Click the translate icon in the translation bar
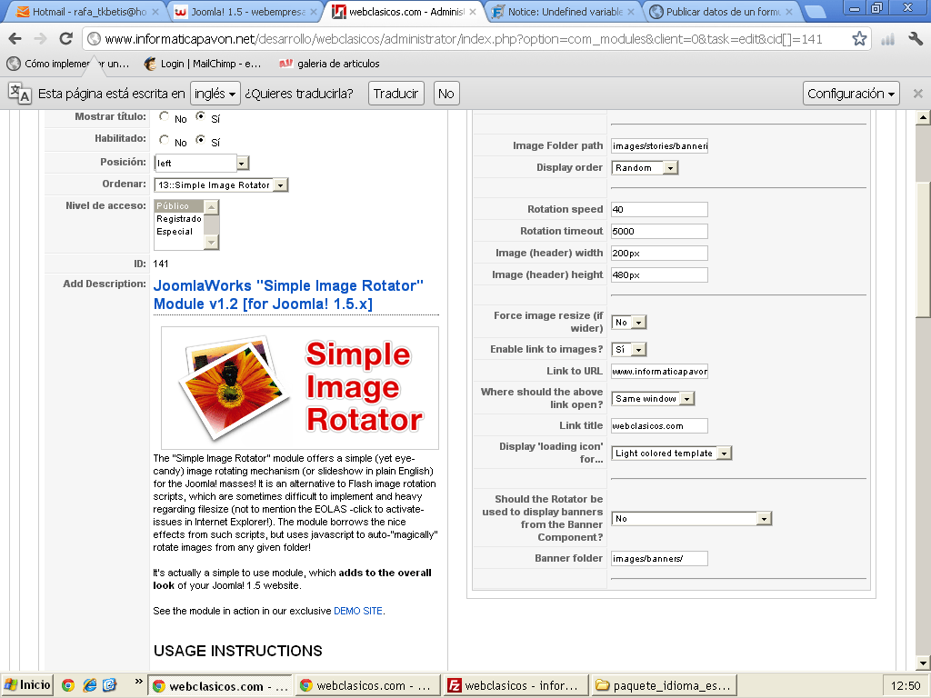This screenshot has height=698, width=931. 20,94
